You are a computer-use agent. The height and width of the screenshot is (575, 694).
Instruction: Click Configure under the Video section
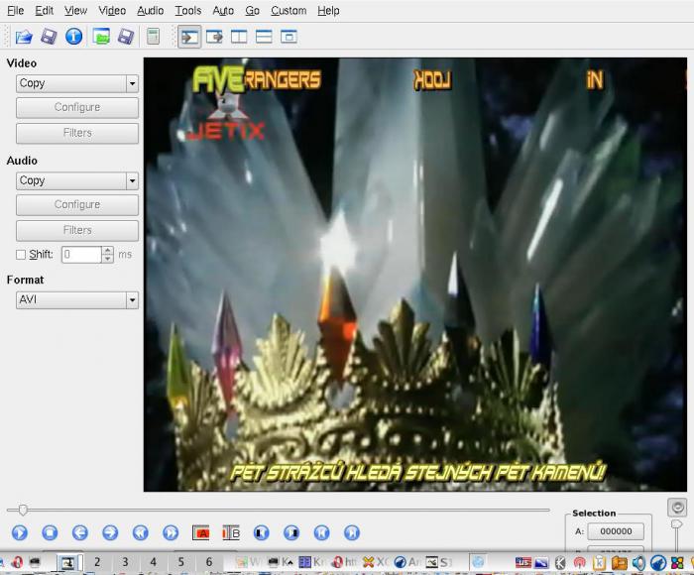(x=77, y=107)
